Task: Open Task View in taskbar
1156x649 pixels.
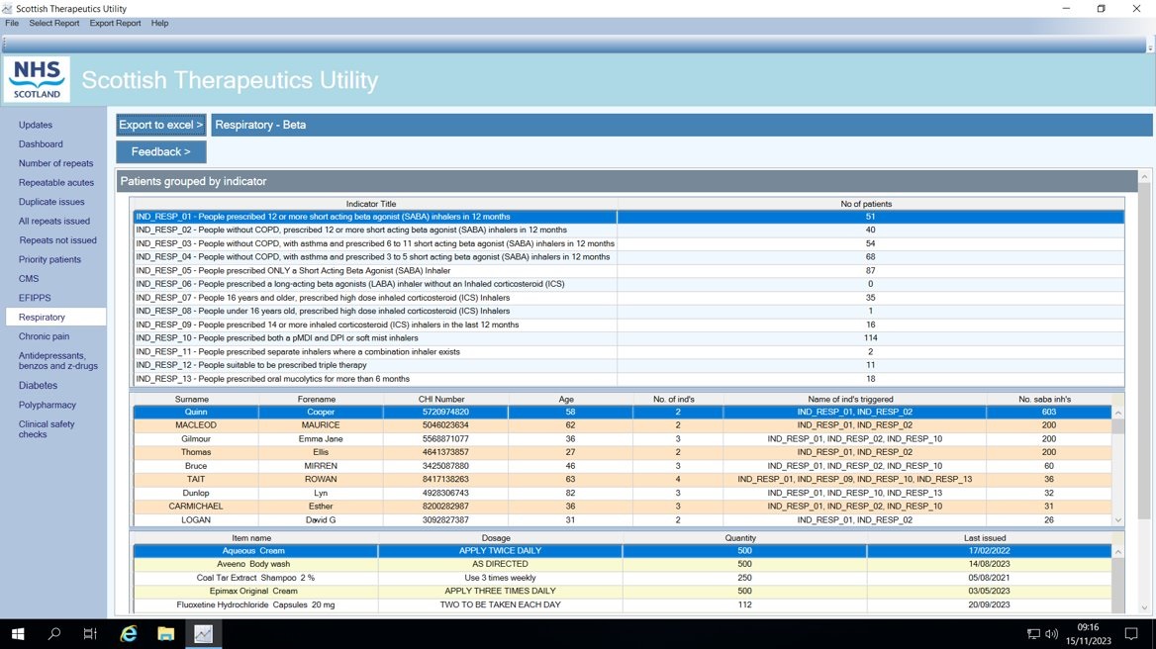Action: (90, 633)
